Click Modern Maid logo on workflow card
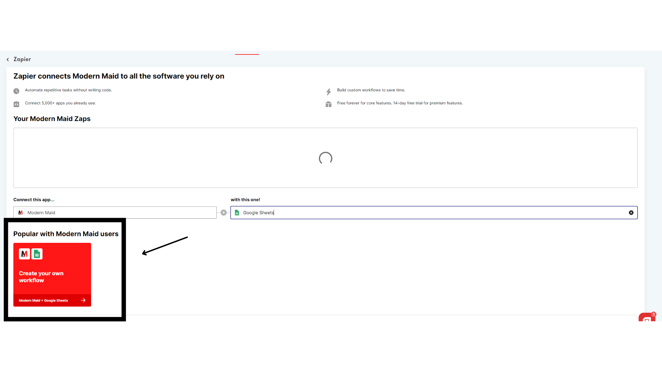The height and width of the screenshot is (372, 662). 24,254
